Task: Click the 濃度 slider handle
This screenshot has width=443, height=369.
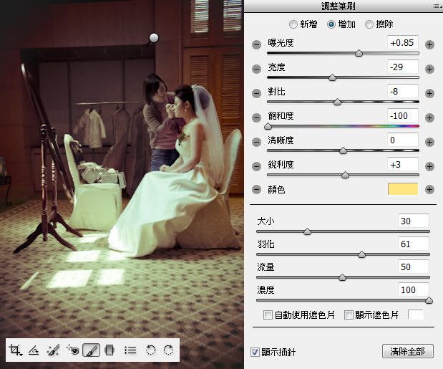Action: (x=429, y=300)
